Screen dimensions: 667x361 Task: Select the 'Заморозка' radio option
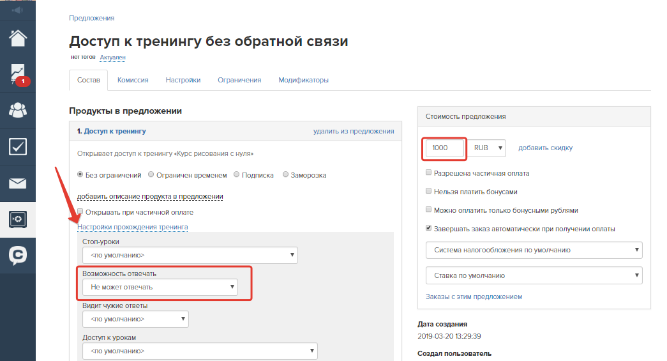(285, 174)
